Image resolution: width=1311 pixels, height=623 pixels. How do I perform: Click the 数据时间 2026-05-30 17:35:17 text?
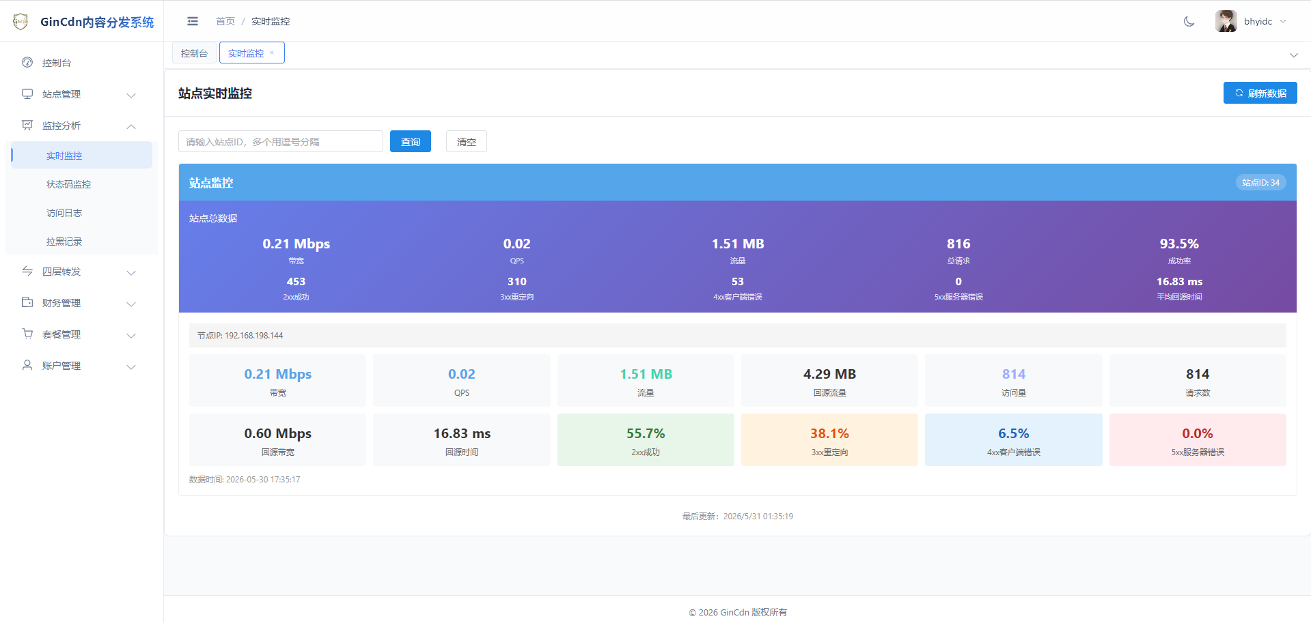[x=245, y=479]
